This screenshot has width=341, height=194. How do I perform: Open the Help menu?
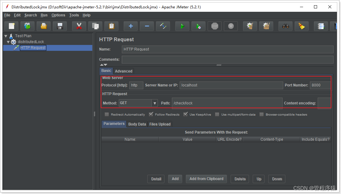coord(86,15)
